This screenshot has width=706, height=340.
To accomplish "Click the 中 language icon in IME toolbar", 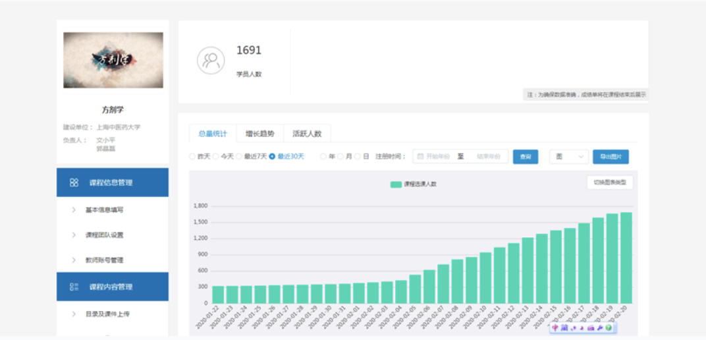I will coord(555,327).
